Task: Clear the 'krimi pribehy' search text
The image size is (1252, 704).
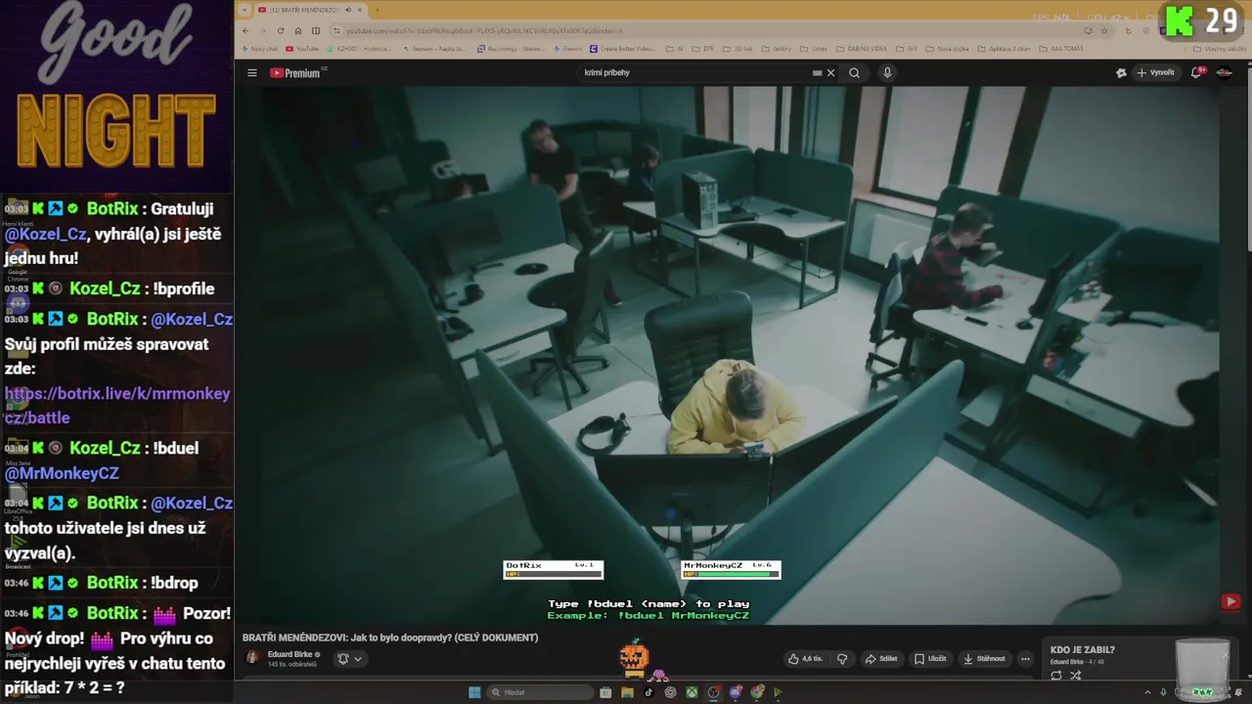Action: pos(830,72)
